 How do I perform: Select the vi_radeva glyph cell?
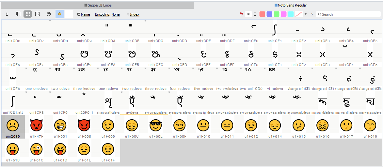[x=275, y=79]
